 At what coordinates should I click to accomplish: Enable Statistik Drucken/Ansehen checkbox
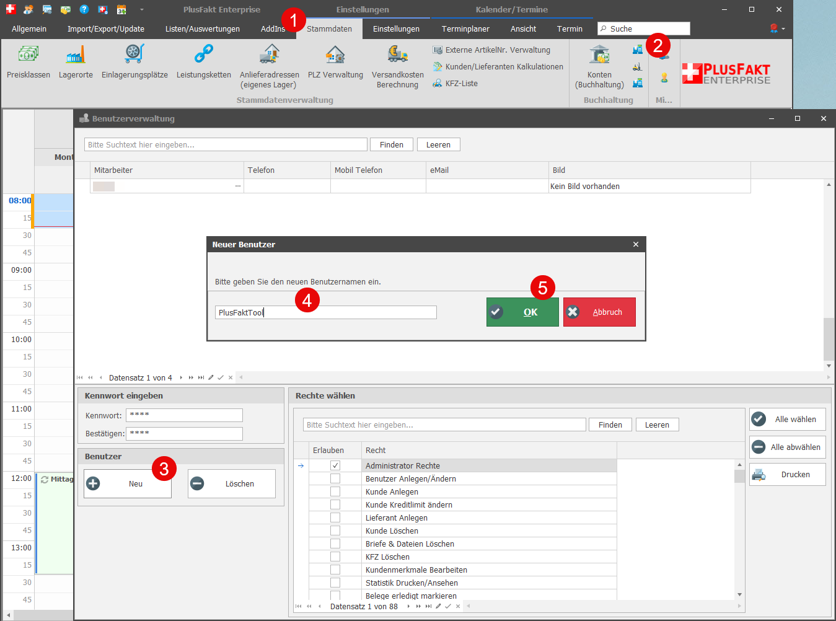click(x=335, y=583)
